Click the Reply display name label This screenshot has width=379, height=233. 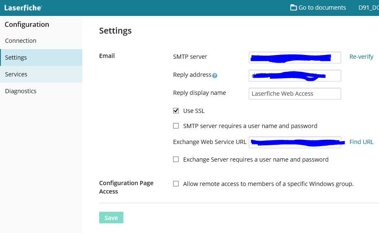point(200,93)
